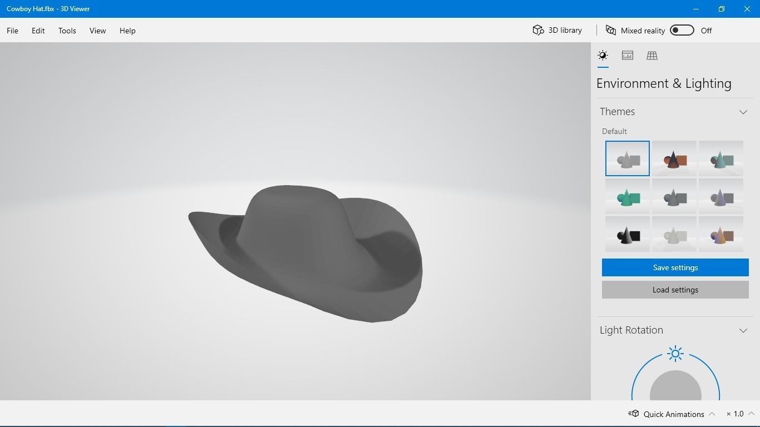This screenshot has width=760, height=427.
Task: Select the default gray theme thumbnail
Action: point(628,158)
